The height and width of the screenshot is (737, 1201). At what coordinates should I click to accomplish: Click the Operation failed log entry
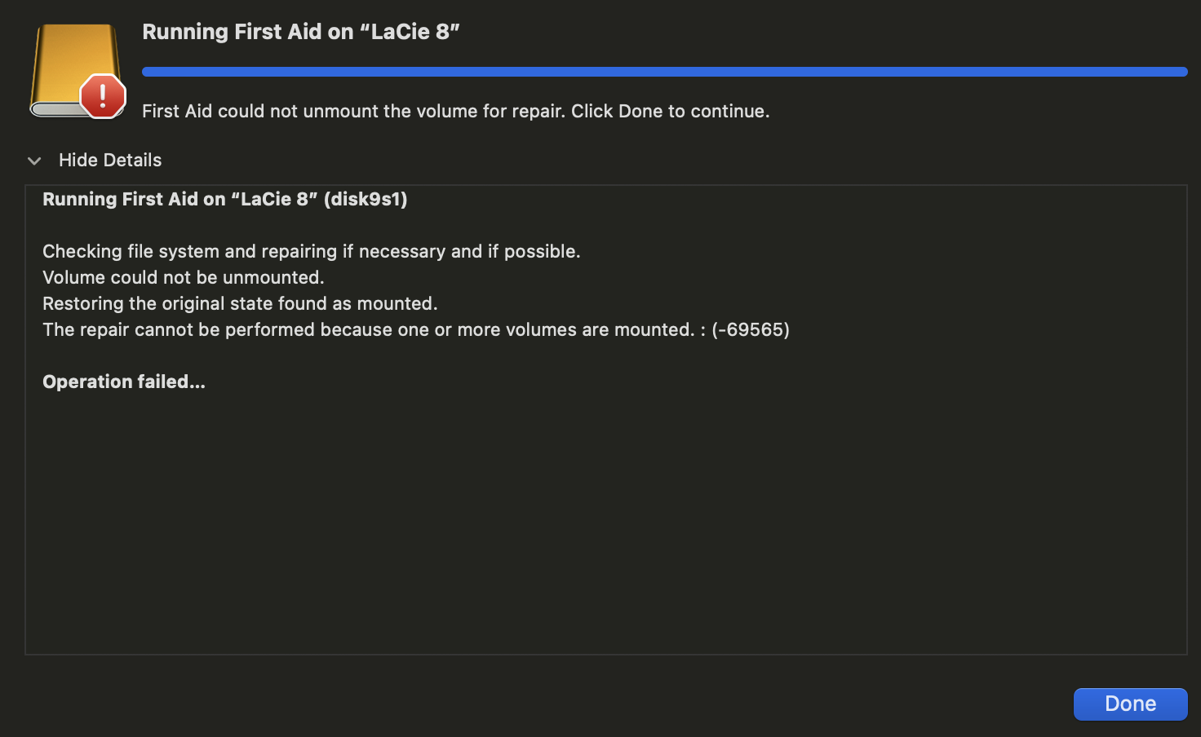(123, 381)
